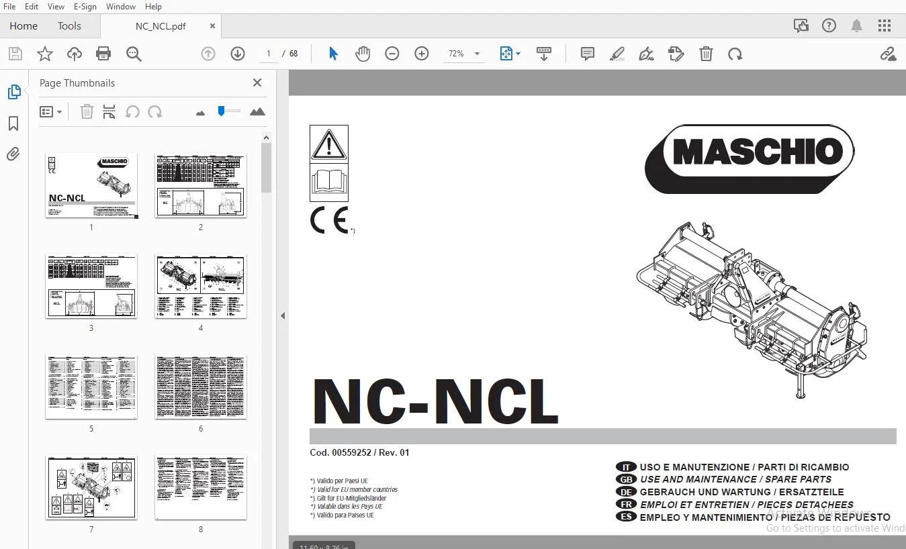Collapse the navigation pane arrow

[x=283, y=315]
